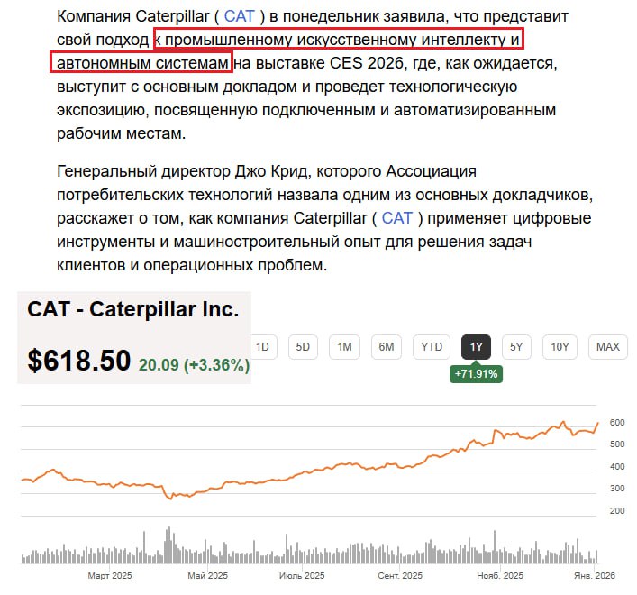The height and width of the screenshot is (595, 637).
Task: Click the Нояб. 2025 axis label
Action: tap(500, 575)
